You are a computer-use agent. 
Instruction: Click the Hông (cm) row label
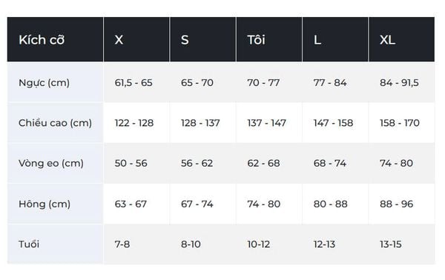tap(44, 204)
